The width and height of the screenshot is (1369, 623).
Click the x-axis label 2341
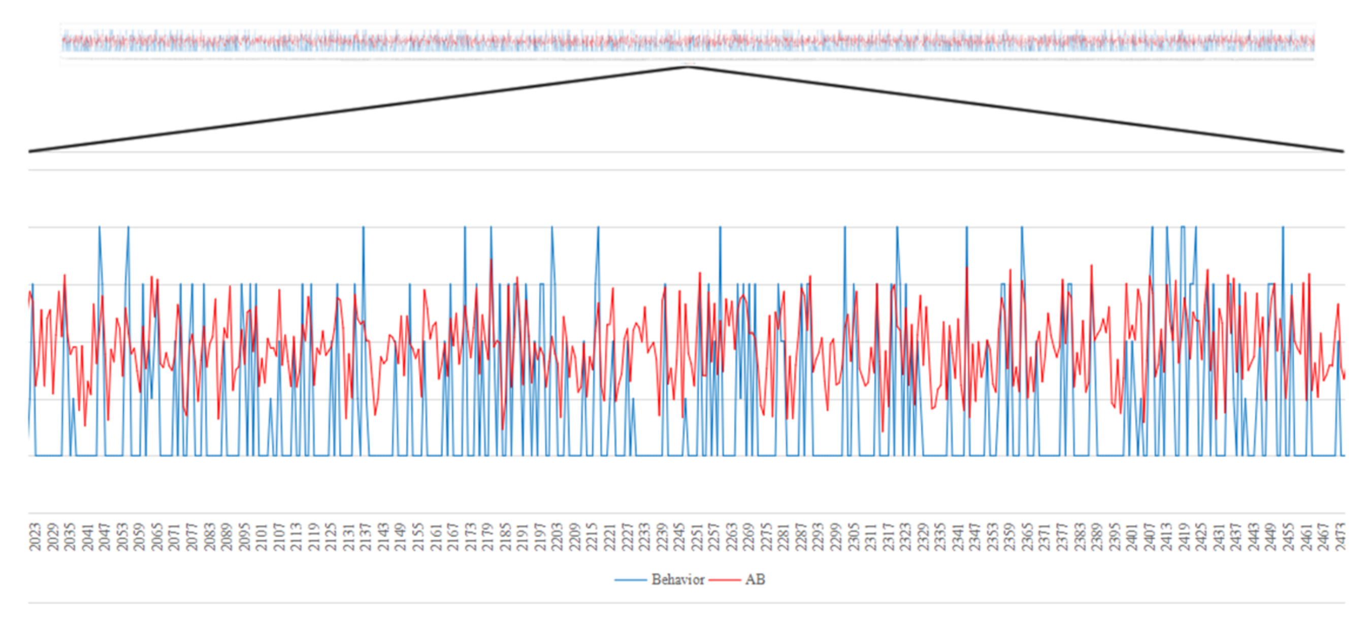pyautogui.click(x=957, y=537)
